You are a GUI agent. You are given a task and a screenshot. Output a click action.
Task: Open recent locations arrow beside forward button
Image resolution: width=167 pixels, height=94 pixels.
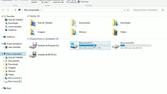(x=12, y=10)
